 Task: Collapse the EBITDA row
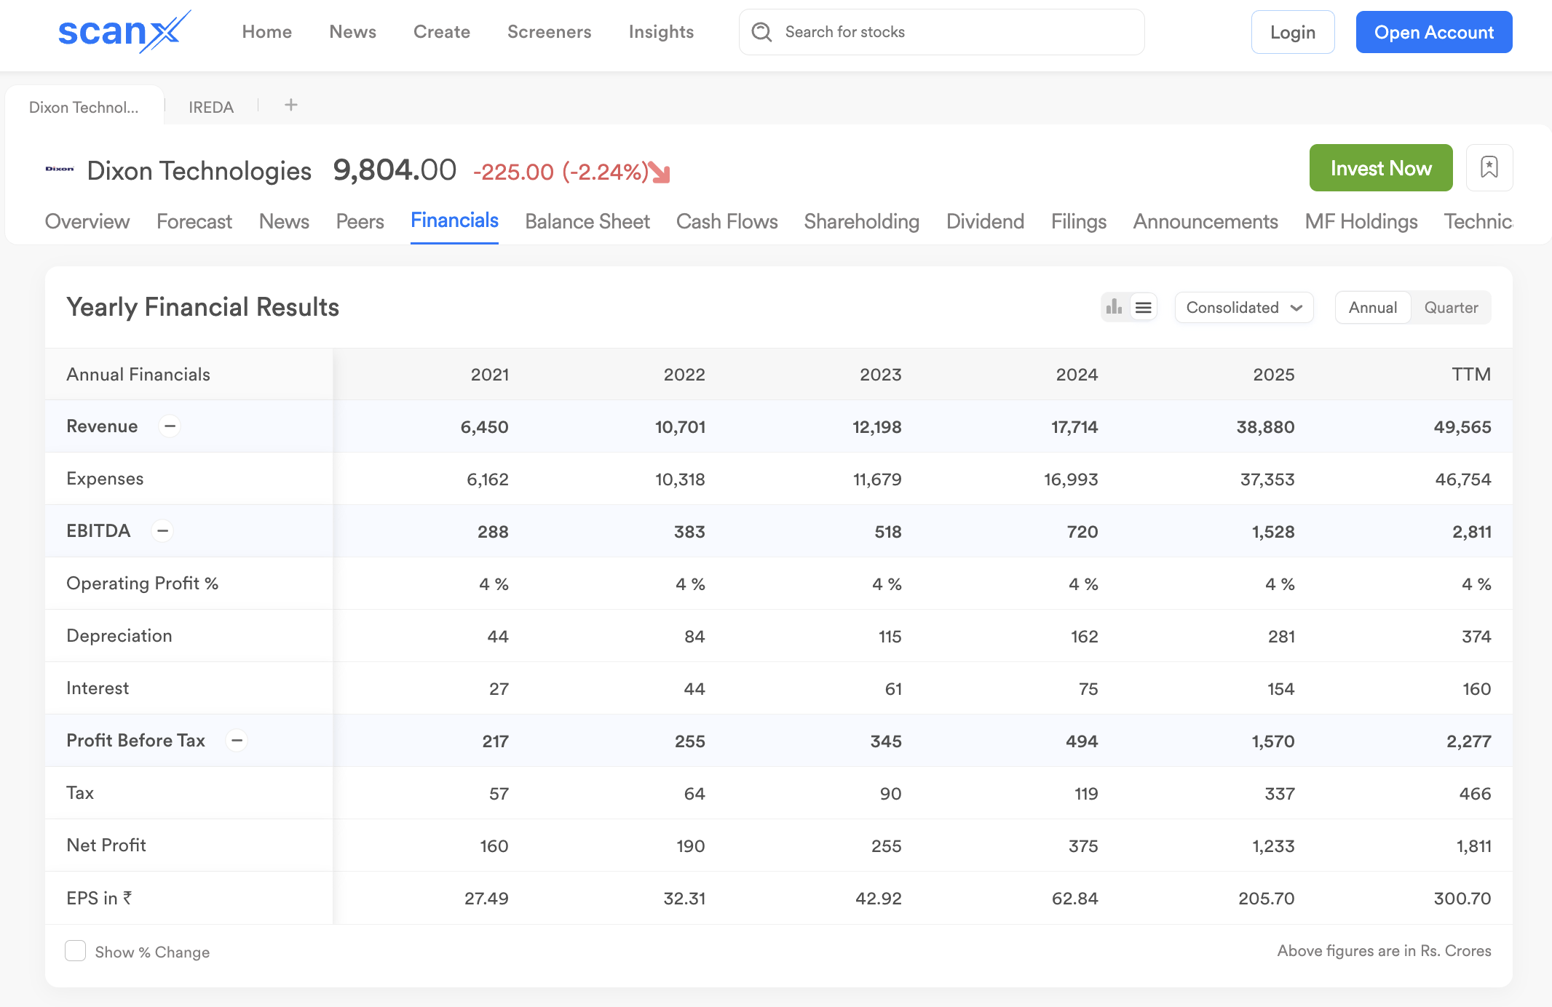[162, 530]
